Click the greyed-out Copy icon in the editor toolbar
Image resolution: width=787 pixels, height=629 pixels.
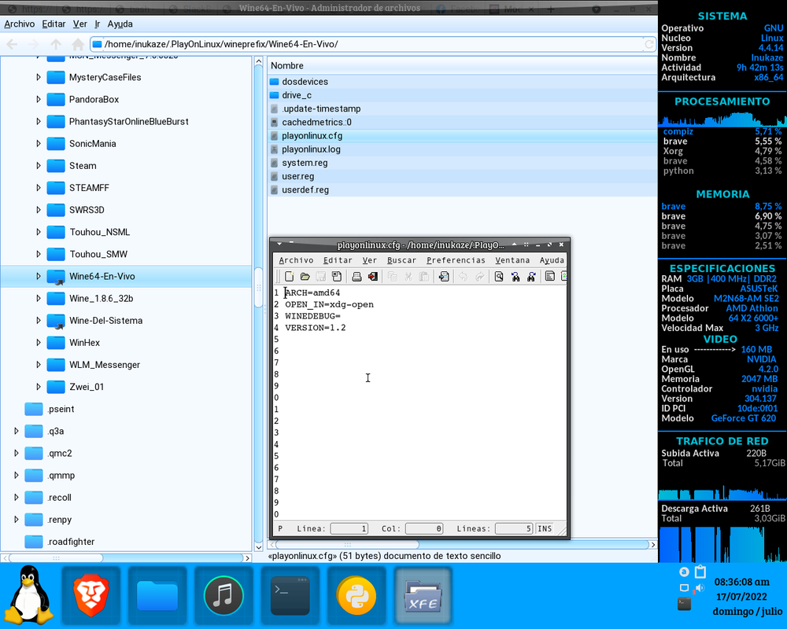pos(393,277)
